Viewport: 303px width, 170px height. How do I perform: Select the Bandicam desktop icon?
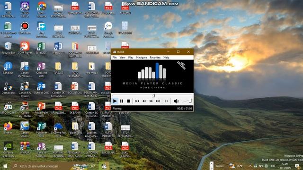(x=25, y=28)
